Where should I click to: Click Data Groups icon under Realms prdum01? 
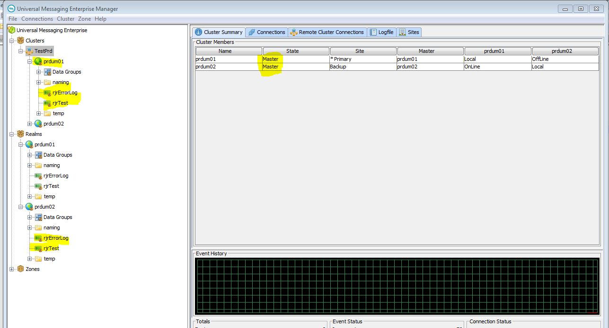[38, 155]
